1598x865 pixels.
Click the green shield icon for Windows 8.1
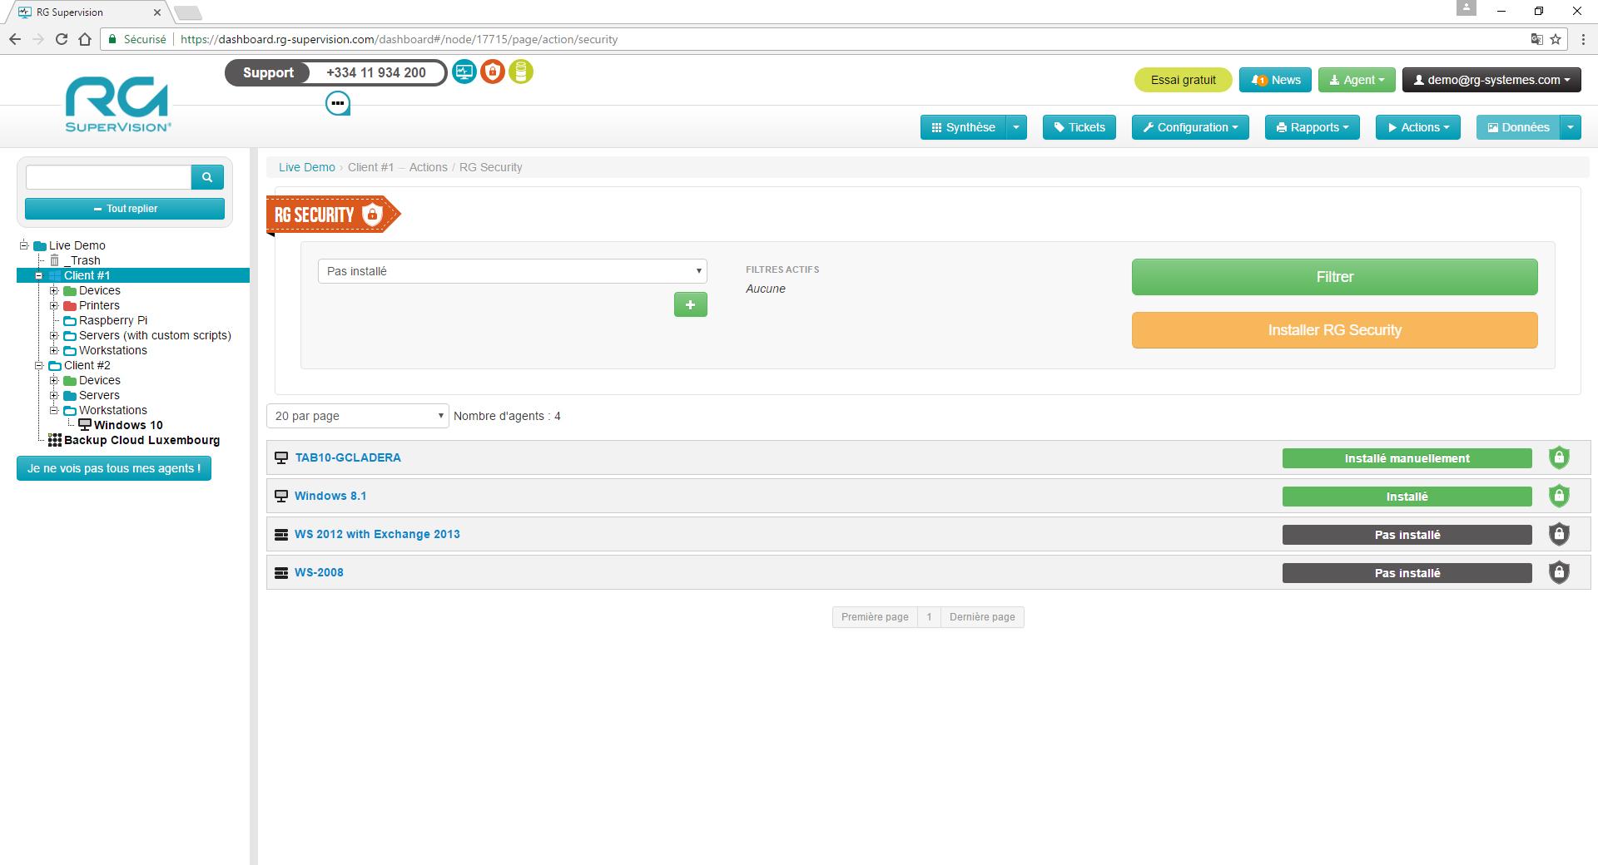point(1559,496)
